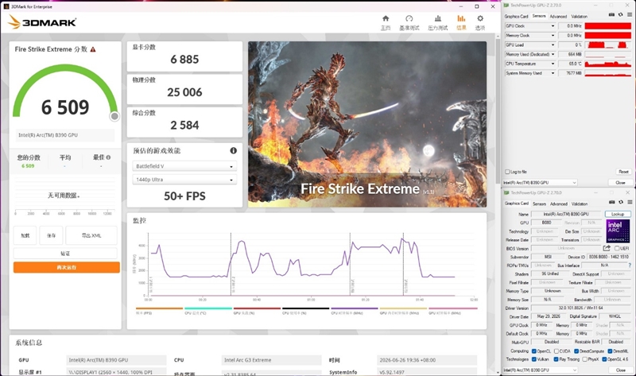
Task: Open the Battlefield V game dropdown
Action: click(184, 166)
